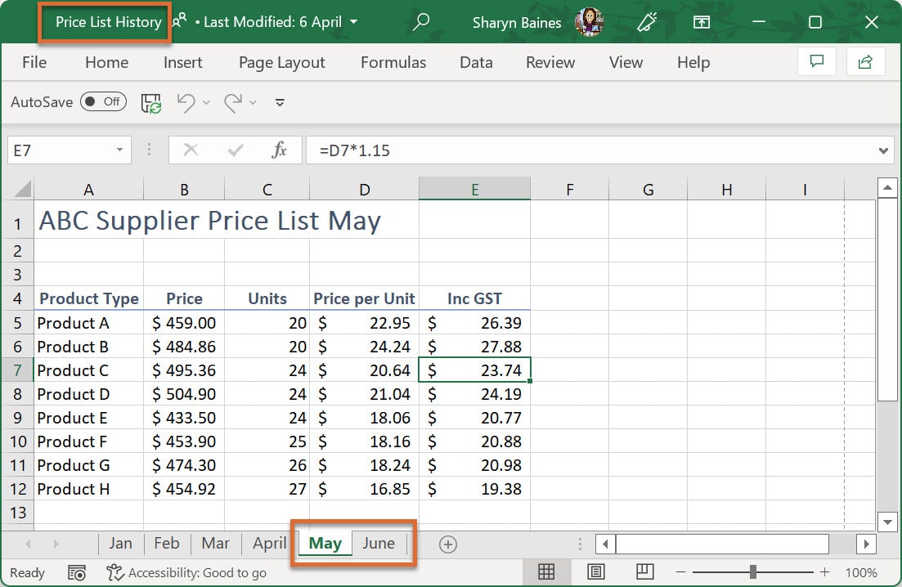Click Accessibility: Good to go status
The width and height of the screenshot is (902, 587).
(187, 572)
